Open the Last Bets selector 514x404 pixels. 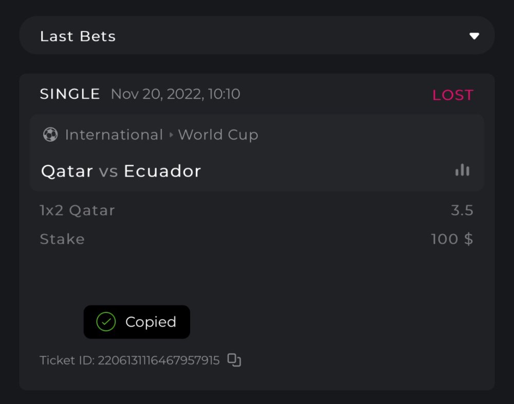click(x=256, y=36)
